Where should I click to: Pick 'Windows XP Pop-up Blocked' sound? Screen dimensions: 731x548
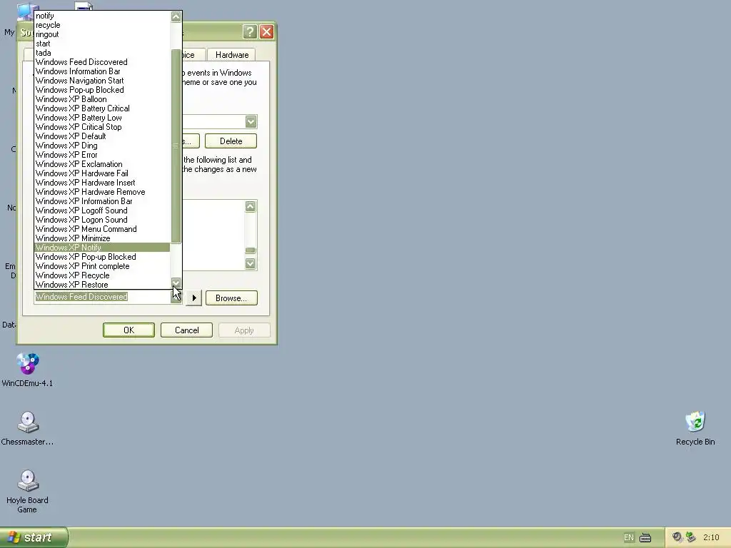click(x=103, y=257)
